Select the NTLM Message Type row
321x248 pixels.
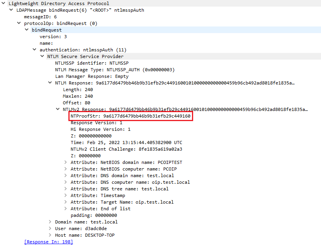point(115,70)
